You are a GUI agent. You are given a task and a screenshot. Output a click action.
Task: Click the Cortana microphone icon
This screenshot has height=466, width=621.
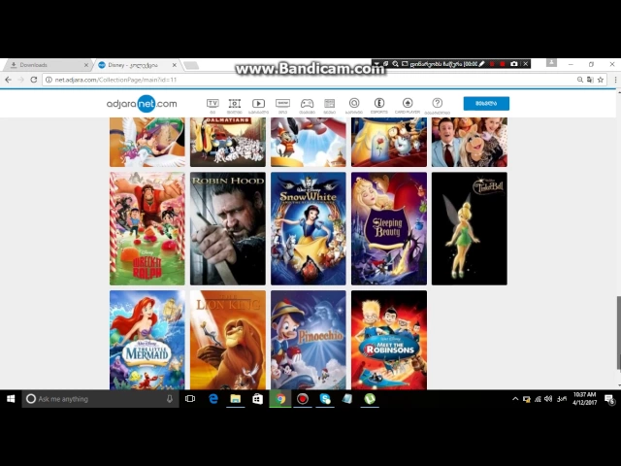point(170,399)
